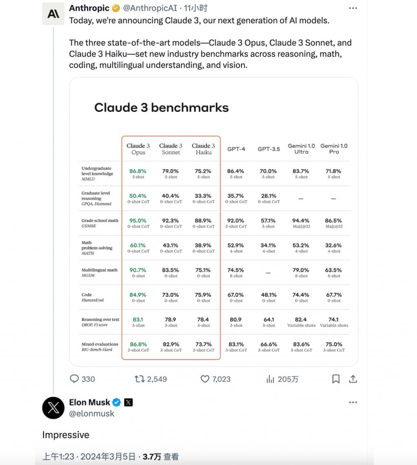
Task: Open the @AnthropicAI handle link
Action: point(150,8)
